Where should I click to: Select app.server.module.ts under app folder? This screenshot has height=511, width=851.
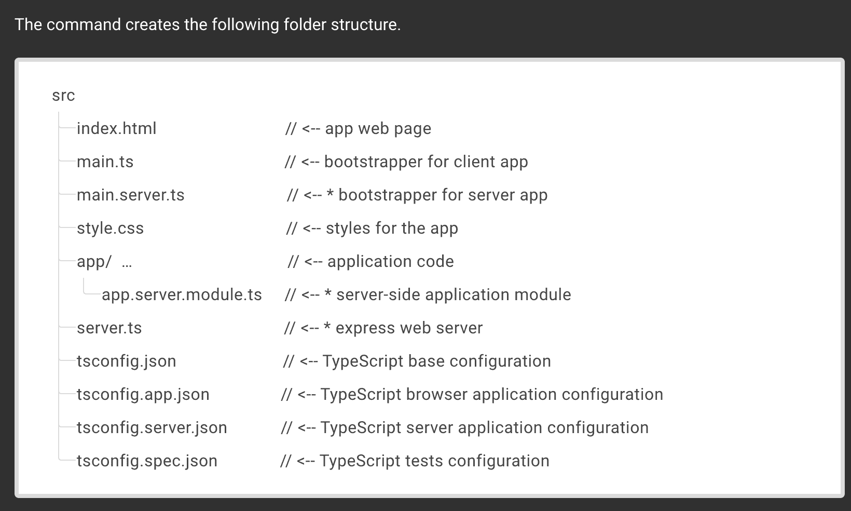(x=182, y=295)
